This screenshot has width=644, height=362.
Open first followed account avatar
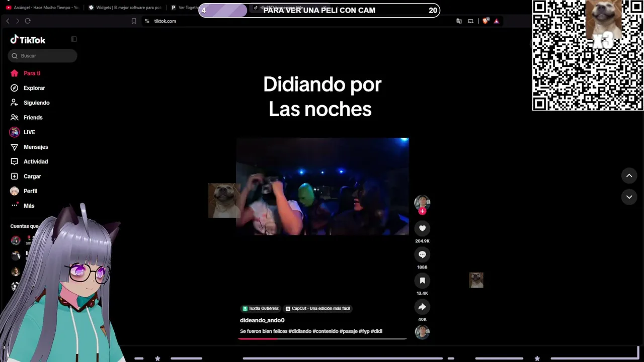(16, 240)
